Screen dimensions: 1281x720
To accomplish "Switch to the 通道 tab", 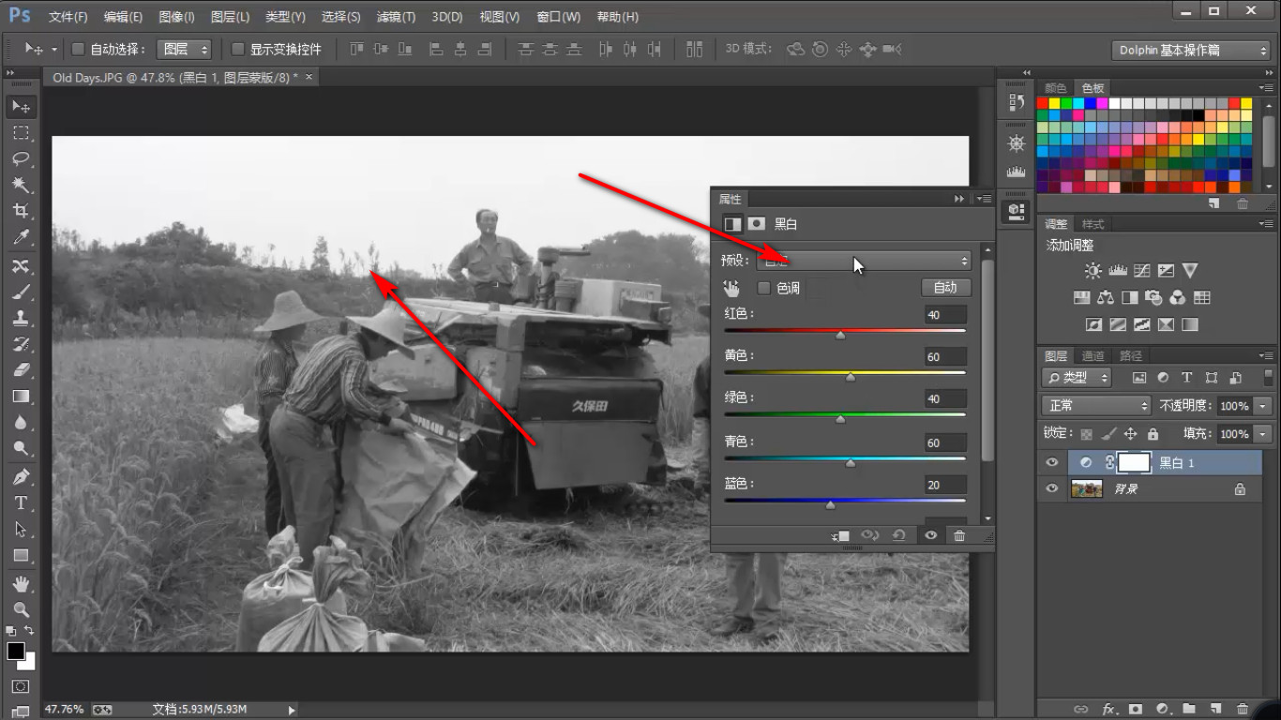I will coord(1093,356).
